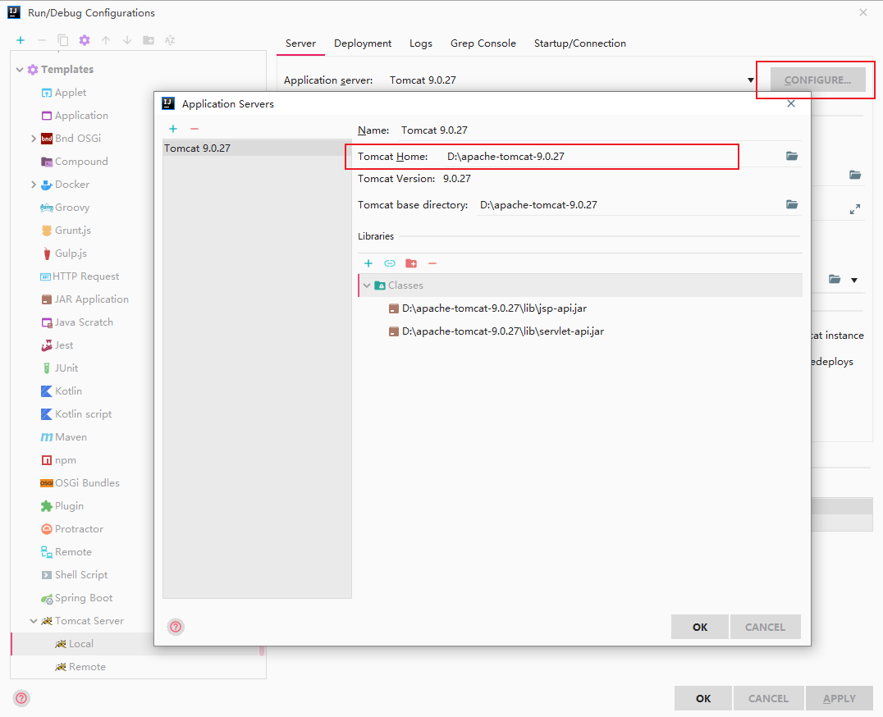883x717 pixels.
Task: Open the Startup/Connection tab
Action: pyautogui.click(x=580, y=43)
